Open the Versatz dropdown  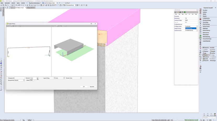[81, 78]
